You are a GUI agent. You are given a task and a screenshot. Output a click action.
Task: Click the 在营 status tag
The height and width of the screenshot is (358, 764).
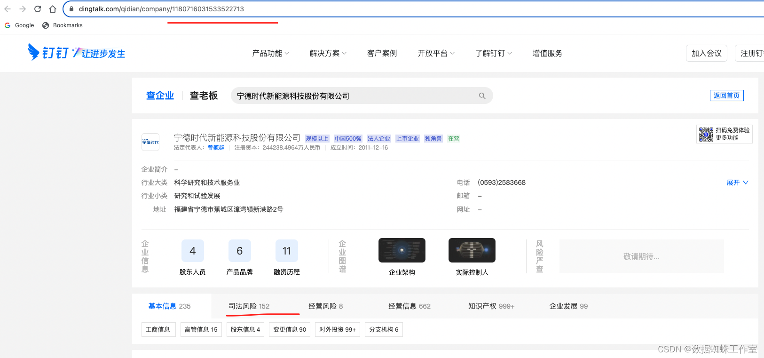click(454, 138)
